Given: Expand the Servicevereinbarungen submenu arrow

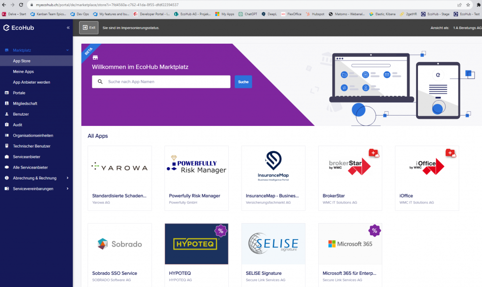Looking at the screenshot, I should click(x=68, y=188).
